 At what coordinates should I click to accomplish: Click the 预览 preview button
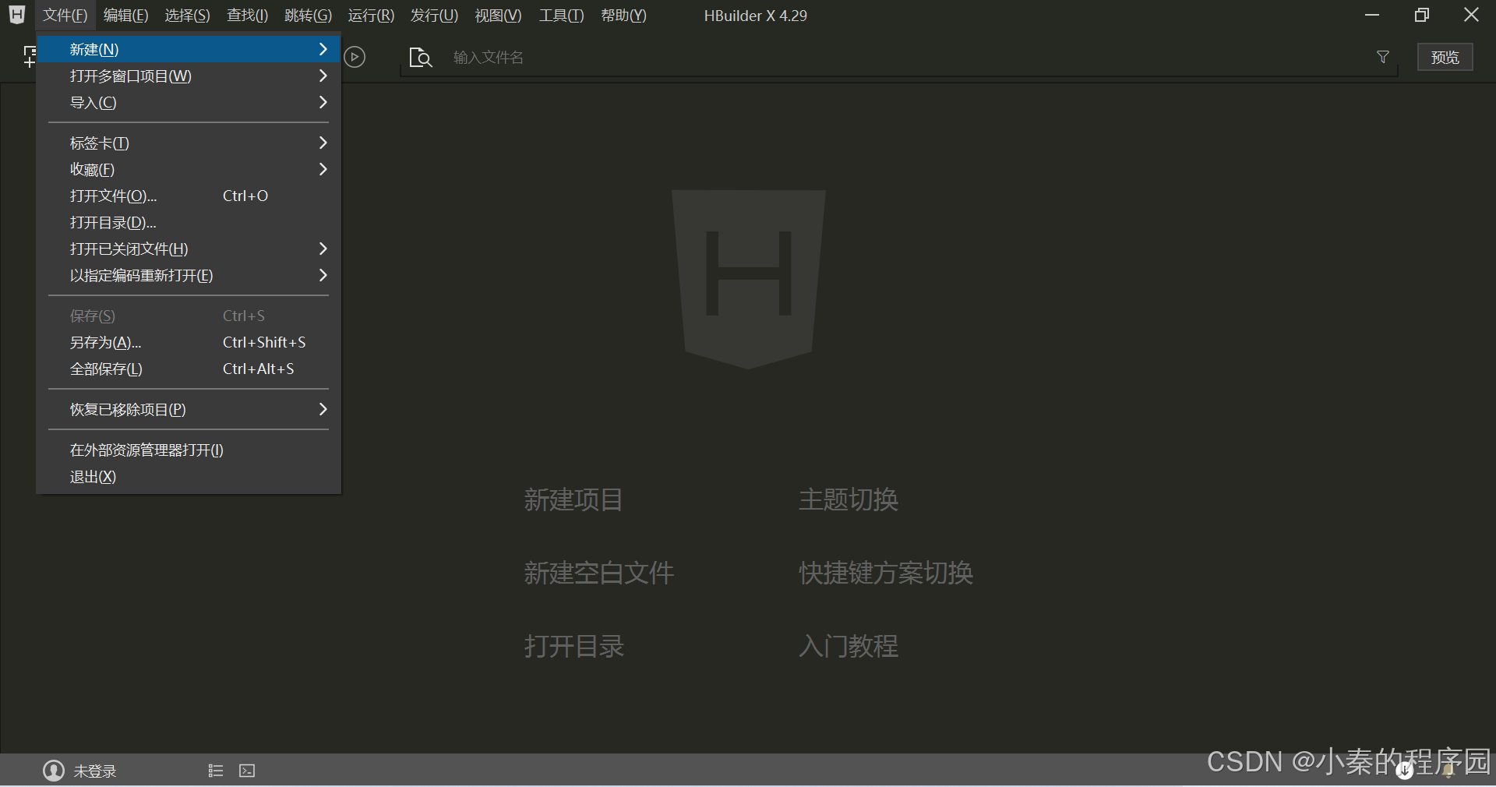tap(1445, 57)
